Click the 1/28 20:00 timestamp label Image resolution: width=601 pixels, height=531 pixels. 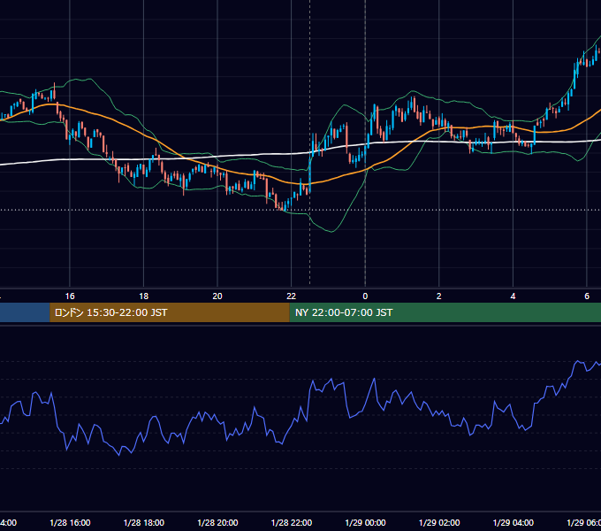tap(217, 523)
